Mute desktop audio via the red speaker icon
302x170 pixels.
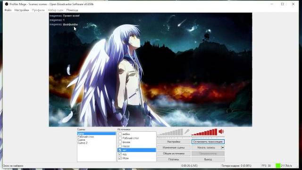[221, 131]
